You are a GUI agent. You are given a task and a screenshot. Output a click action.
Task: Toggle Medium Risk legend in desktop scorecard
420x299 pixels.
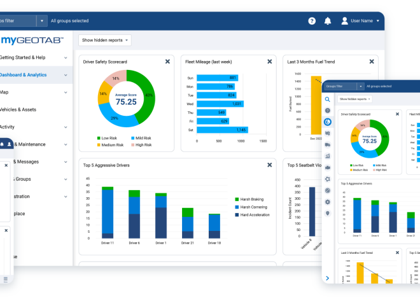(110, 145)
